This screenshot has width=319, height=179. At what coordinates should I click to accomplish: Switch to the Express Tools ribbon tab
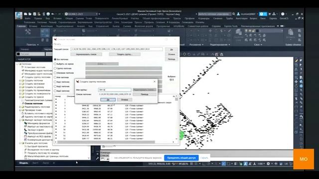tap(231, 26)
